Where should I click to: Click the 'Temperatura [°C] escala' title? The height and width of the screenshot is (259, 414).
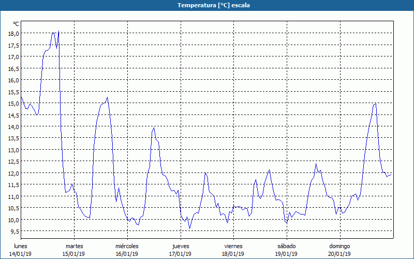pos(214,5)
